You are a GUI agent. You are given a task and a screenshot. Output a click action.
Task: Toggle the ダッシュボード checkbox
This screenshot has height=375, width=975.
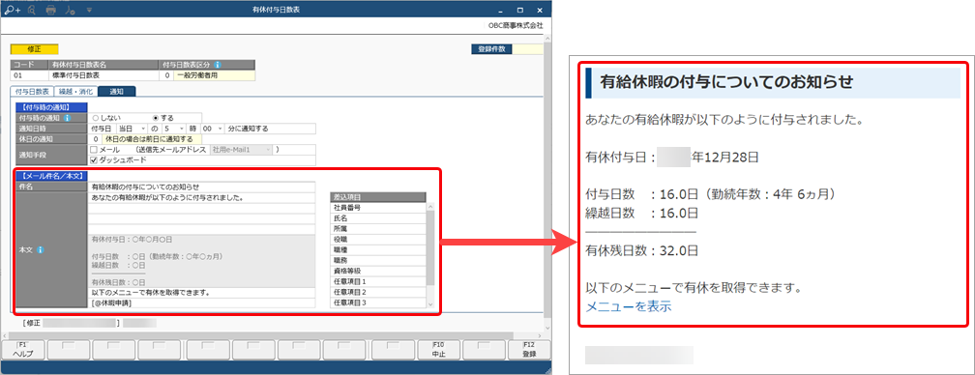click(x=94, y=159)
